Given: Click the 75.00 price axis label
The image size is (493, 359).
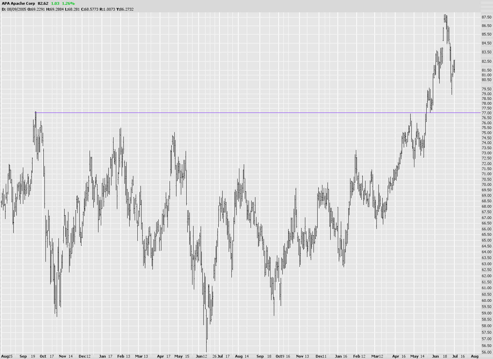Looking at the screenshot, I should coord(487,133).
